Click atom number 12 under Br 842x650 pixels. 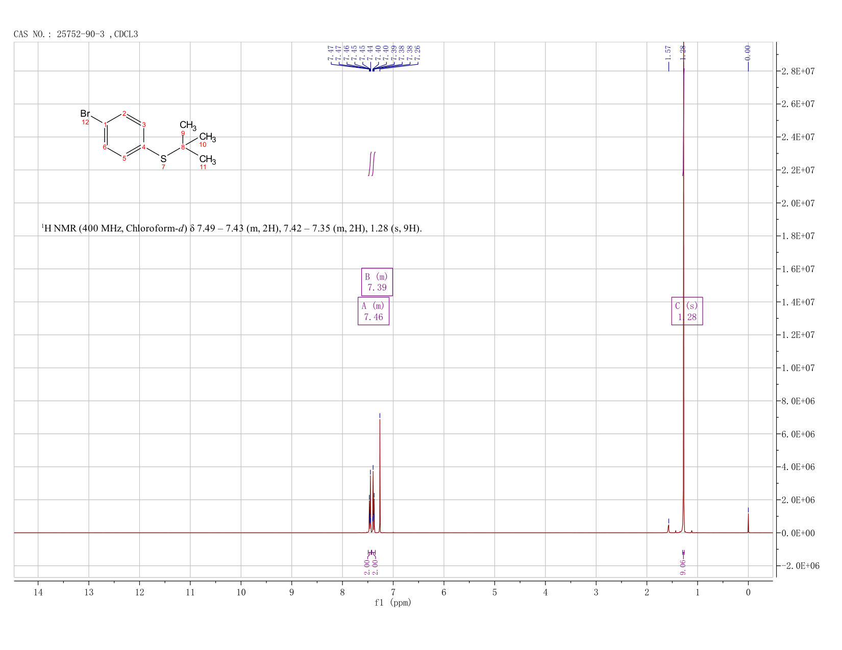85,122
